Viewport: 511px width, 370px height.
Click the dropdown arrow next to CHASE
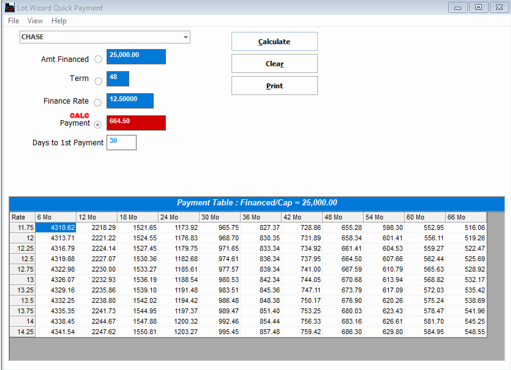186,37
